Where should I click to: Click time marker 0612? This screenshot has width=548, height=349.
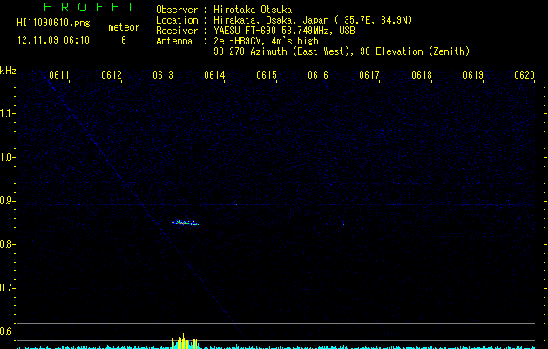tap(112, 75)
